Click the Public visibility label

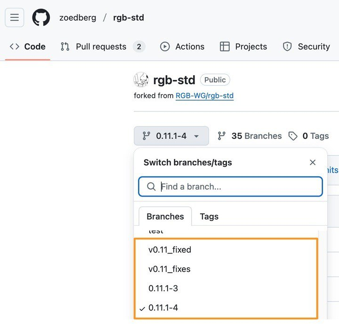215,80
